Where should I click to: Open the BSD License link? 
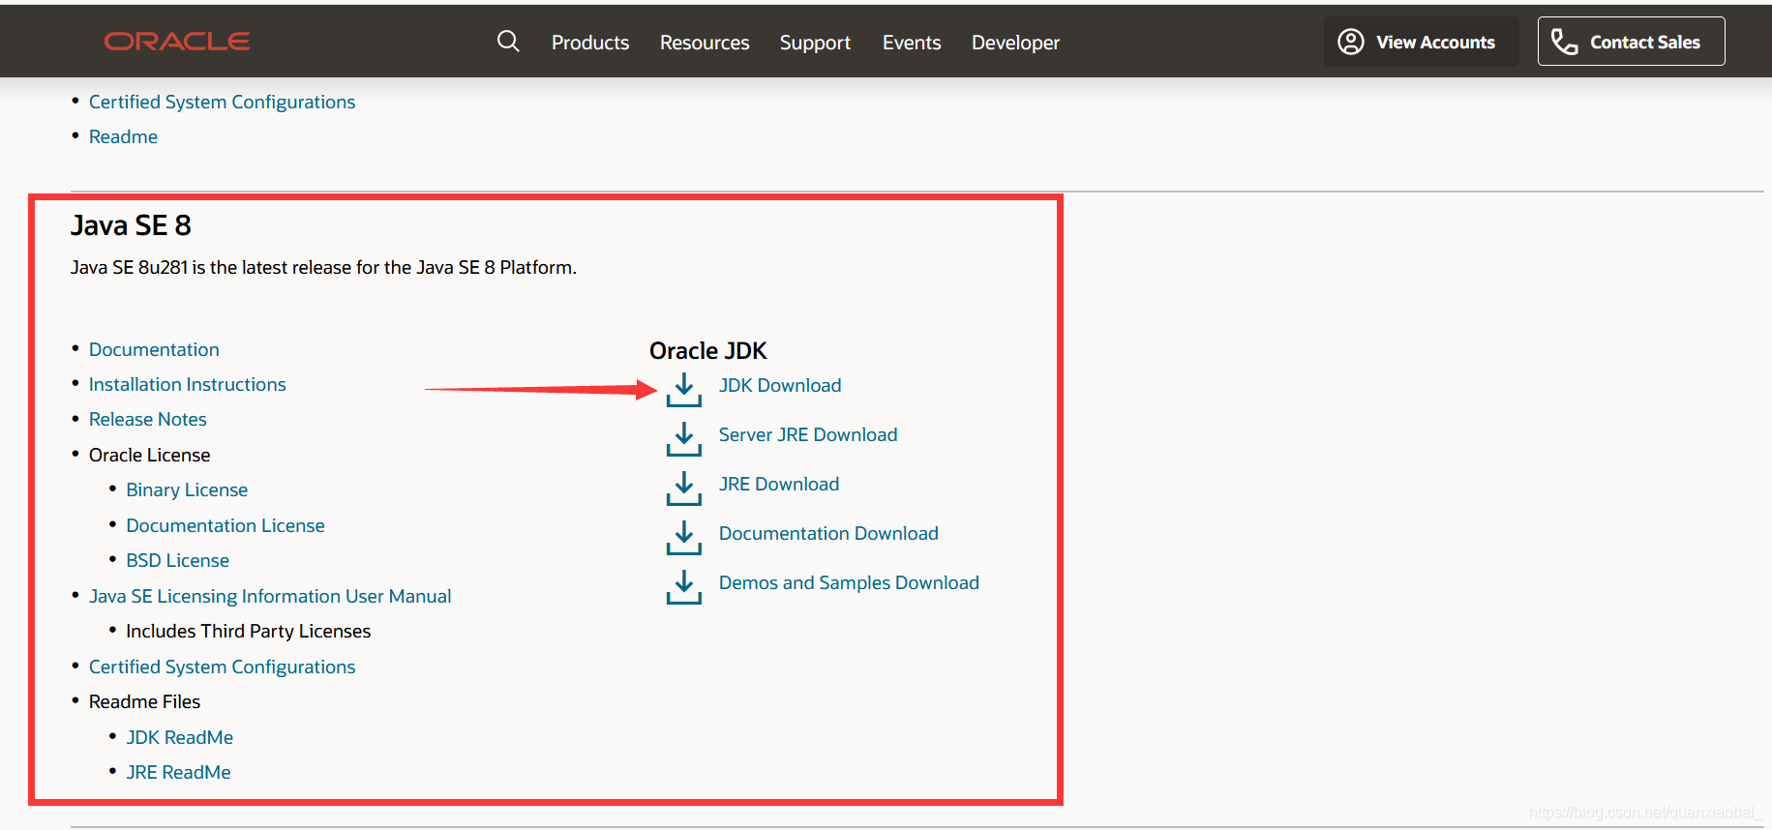(178, 560)
